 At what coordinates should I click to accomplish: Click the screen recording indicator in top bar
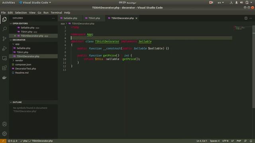211,2
